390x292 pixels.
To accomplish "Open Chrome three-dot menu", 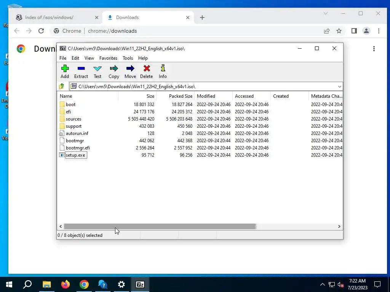I will coord(379,31).
